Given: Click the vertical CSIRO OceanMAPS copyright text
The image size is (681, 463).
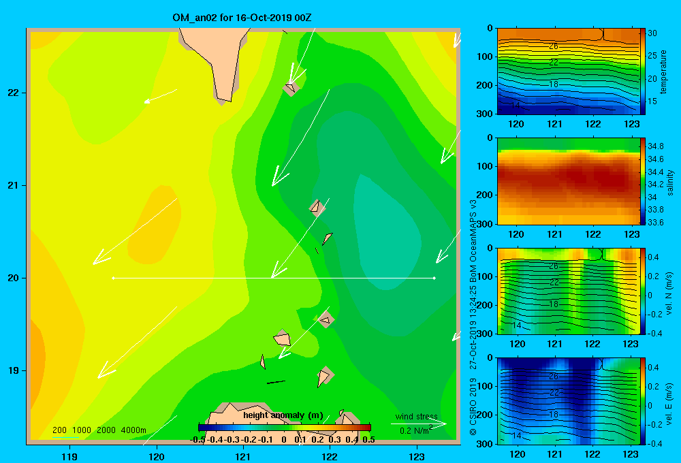Looking at the screenshot, I should 473,317.
